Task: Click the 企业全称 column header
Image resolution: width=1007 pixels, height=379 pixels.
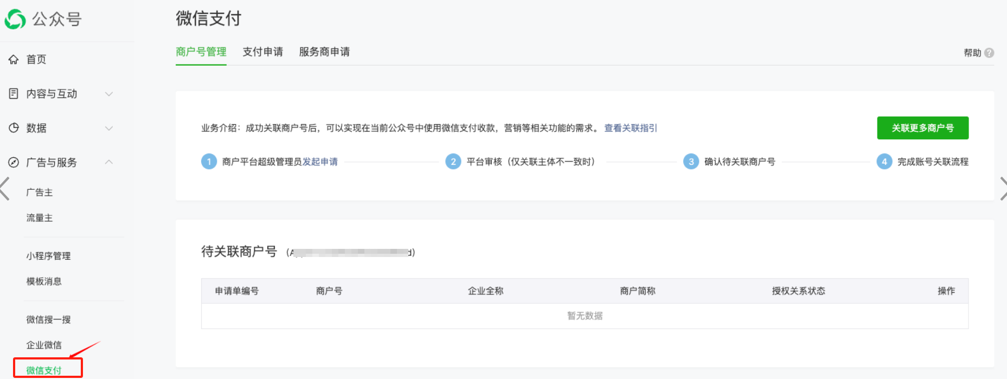Action: (x=486, y=291)
